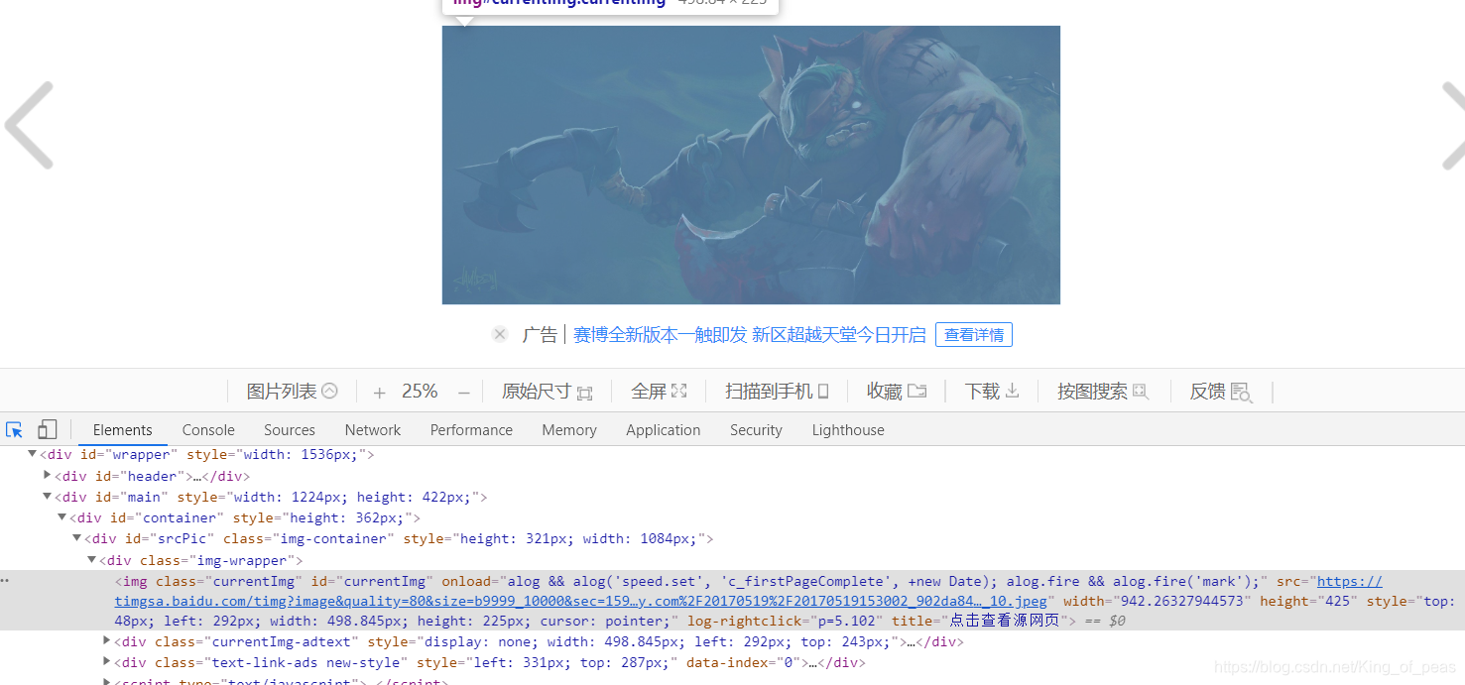Viewport: 1465px width, 685px height.
Task: Switch to the Lighthouse tab
Action: coord(848,430)
